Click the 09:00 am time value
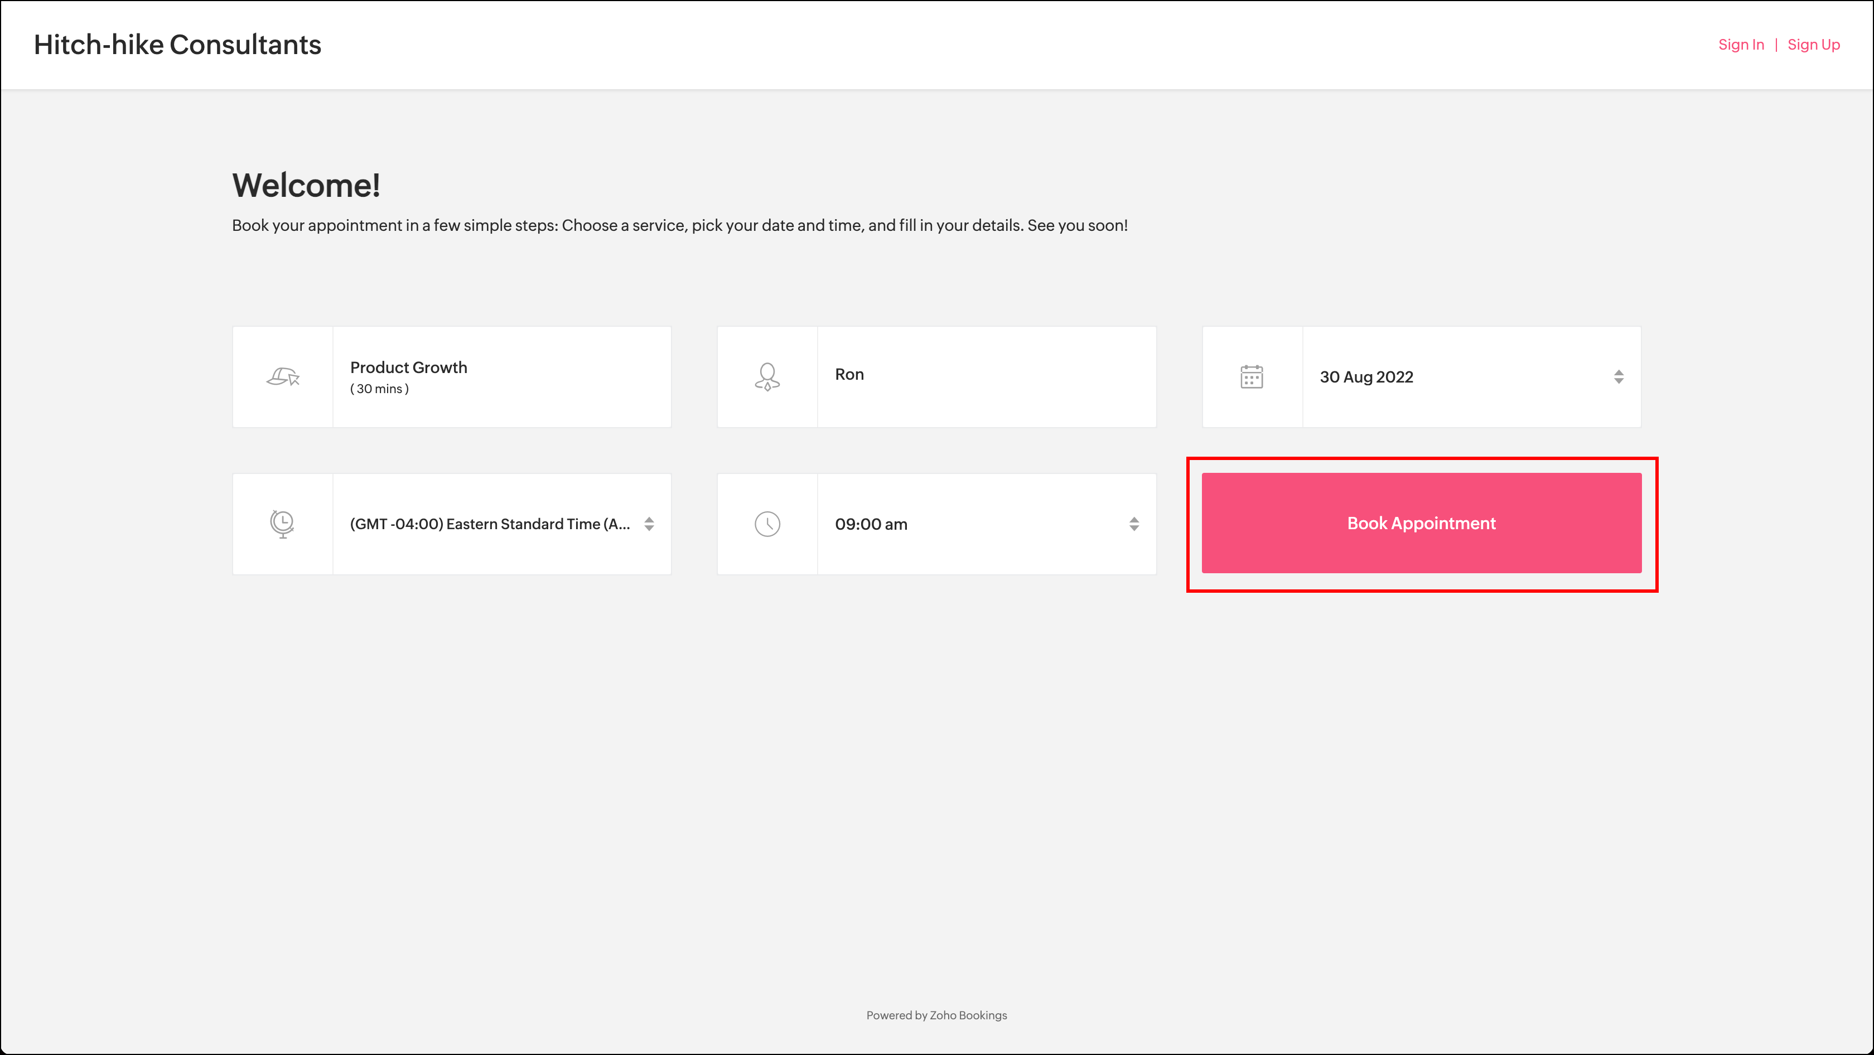 871,524
